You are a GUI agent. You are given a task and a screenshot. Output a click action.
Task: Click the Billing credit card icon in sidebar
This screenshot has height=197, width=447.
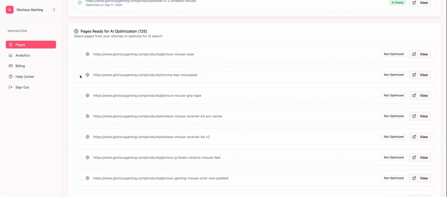tap(10, 66)
